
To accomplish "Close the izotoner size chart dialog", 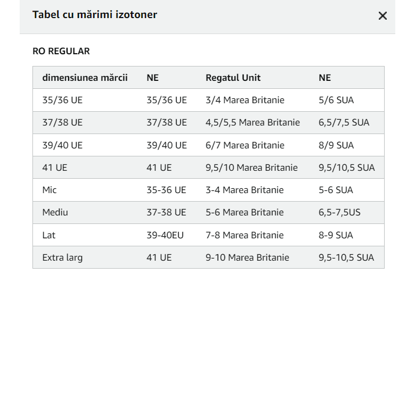I will [383, 16].
